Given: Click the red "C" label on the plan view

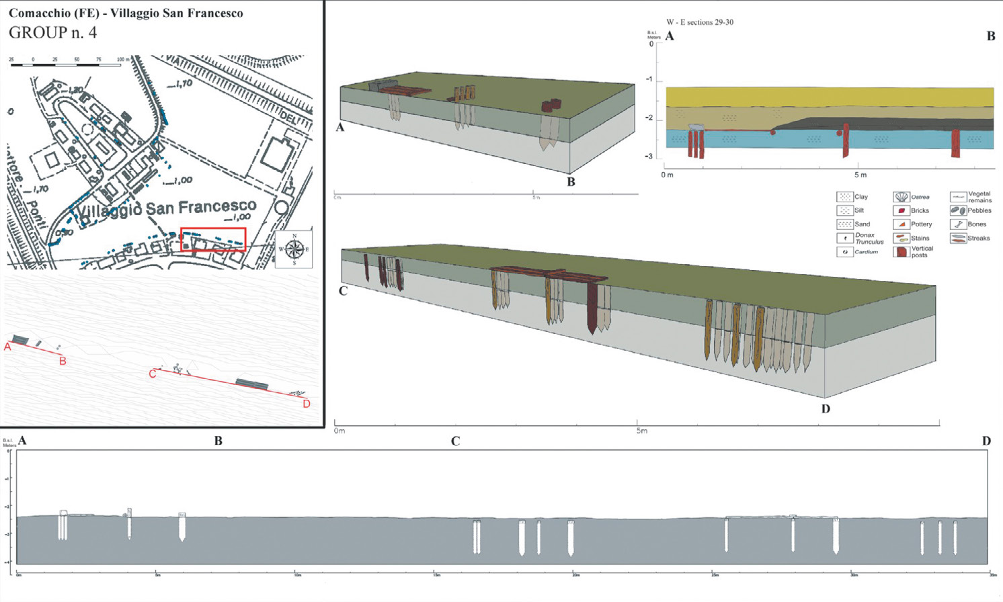Looking at the screenshot, I should [x=153, y=374].
